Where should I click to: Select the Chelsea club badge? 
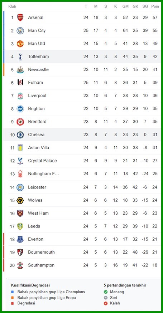coord(20,135)
